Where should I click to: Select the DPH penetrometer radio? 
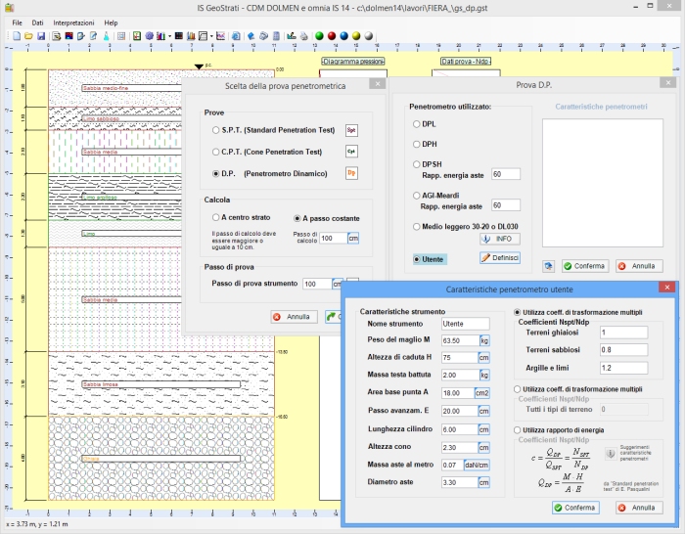[x=416, y=144]
